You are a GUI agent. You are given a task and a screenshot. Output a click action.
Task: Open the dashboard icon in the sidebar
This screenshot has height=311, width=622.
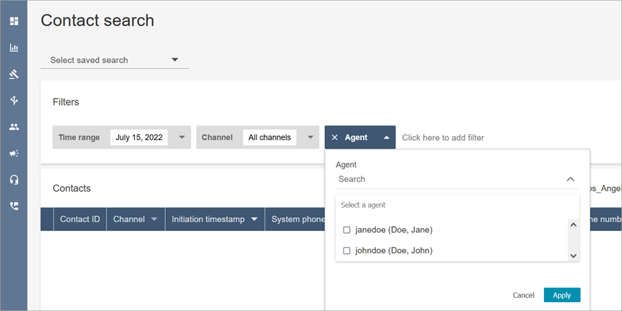tap(14, 21)
